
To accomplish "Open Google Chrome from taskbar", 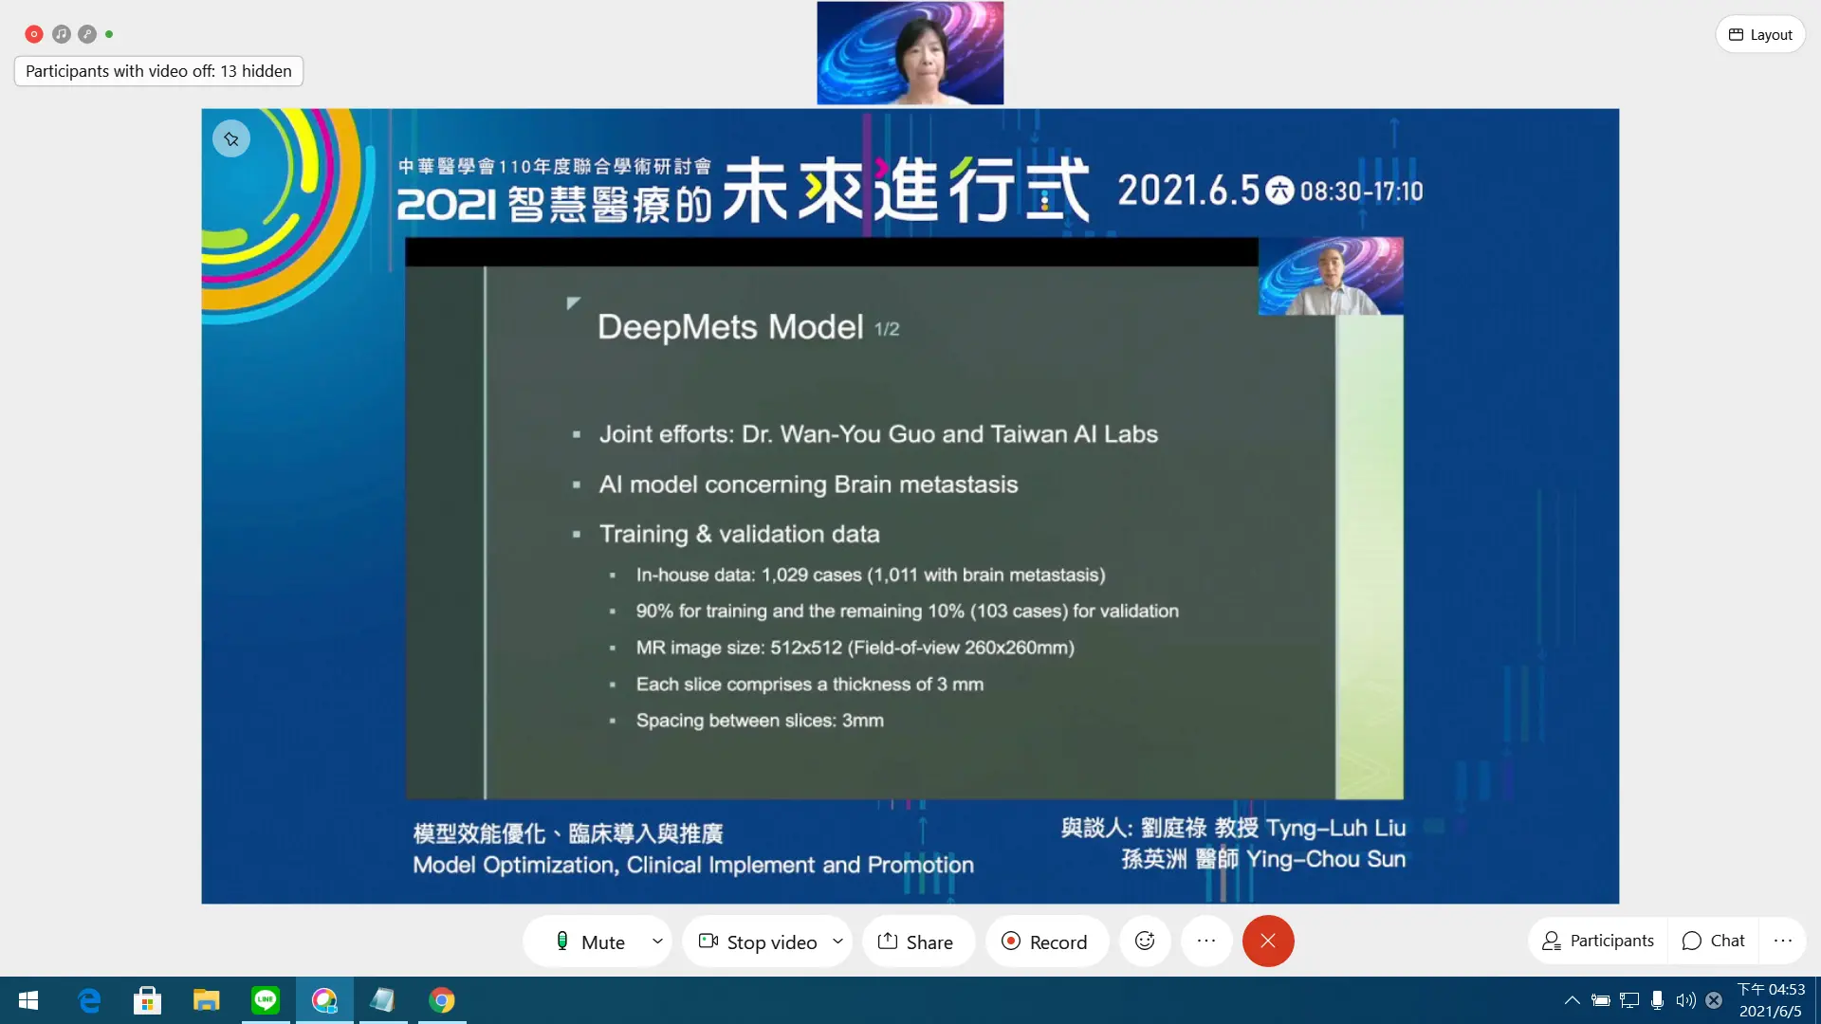I will (x=442, y=999).
